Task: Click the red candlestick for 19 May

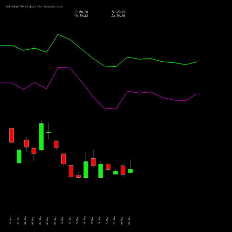Action: pos(108,167)
